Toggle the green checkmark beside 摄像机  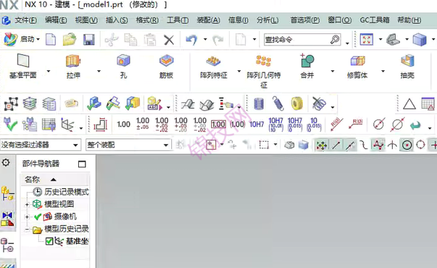38,216
